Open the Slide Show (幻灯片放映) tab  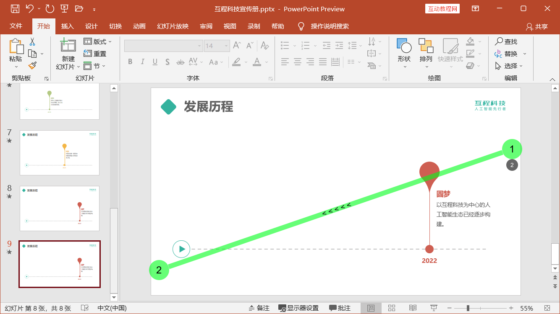click(173, 26)
